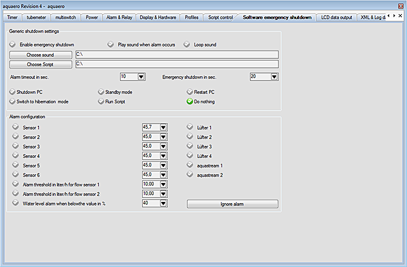Viewport: 407px width, 267px height.
Task: Enable emergency shutdown option
Action: (x=13, y=44)
